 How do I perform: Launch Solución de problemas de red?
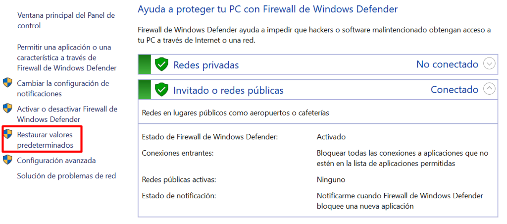(x=66, y=175)
